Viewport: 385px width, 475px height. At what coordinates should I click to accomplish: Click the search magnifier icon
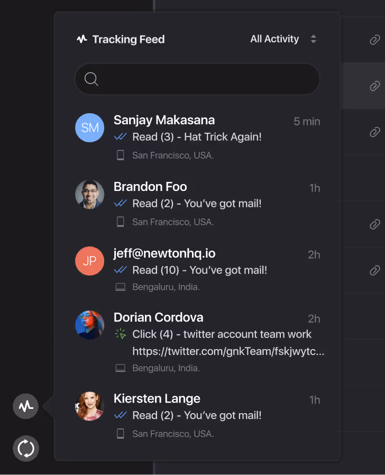pyautogui.click(x=91, y=79)
